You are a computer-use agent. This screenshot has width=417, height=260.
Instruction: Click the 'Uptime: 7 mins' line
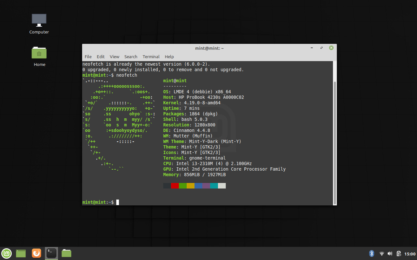click(x=181, y=108)
